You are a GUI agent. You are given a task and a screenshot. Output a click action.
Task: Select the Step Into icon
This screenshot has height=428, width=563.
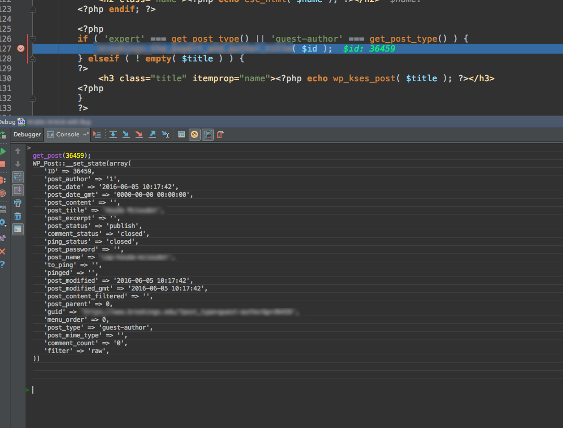tap(126, 134)
